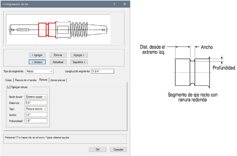The width and height of the screenshot is (237, 156).
Task: Click the Distancia input field
Action: [36, 103]
